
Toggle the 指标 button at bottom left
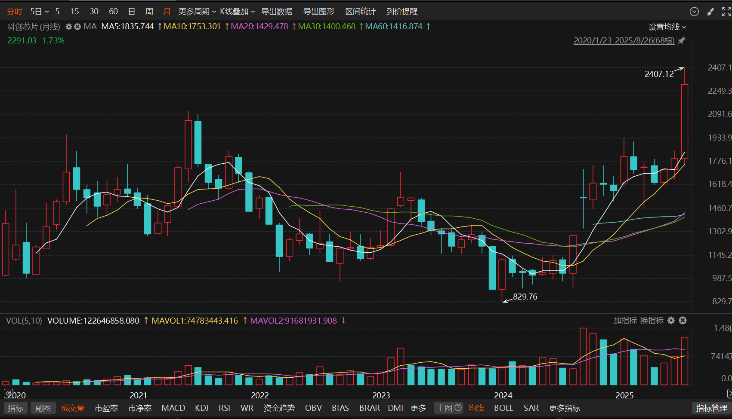(15, 408)
